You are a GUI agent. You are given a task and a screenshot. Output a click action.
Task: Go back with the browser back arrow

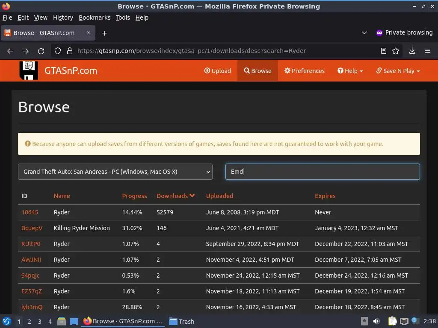(10, 51)
